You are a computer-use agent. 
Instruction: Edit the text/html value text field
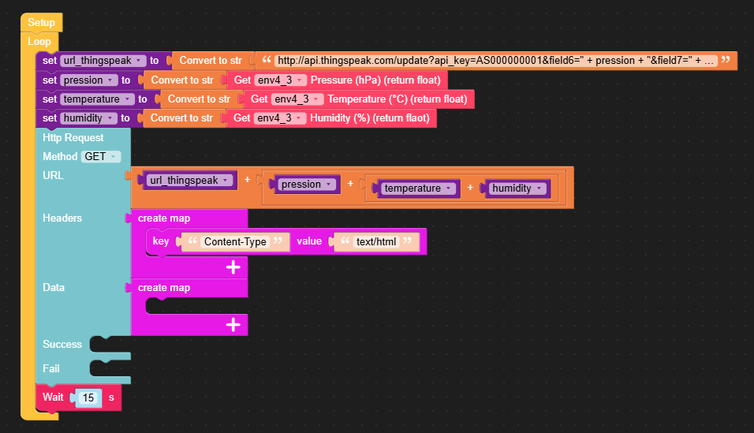(x=376, y=241)
